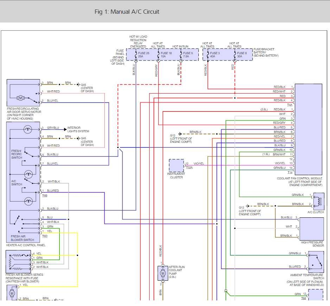Select the Fuse 3 40A element
This screenshot has width=330, height=306.
point(215,55)
